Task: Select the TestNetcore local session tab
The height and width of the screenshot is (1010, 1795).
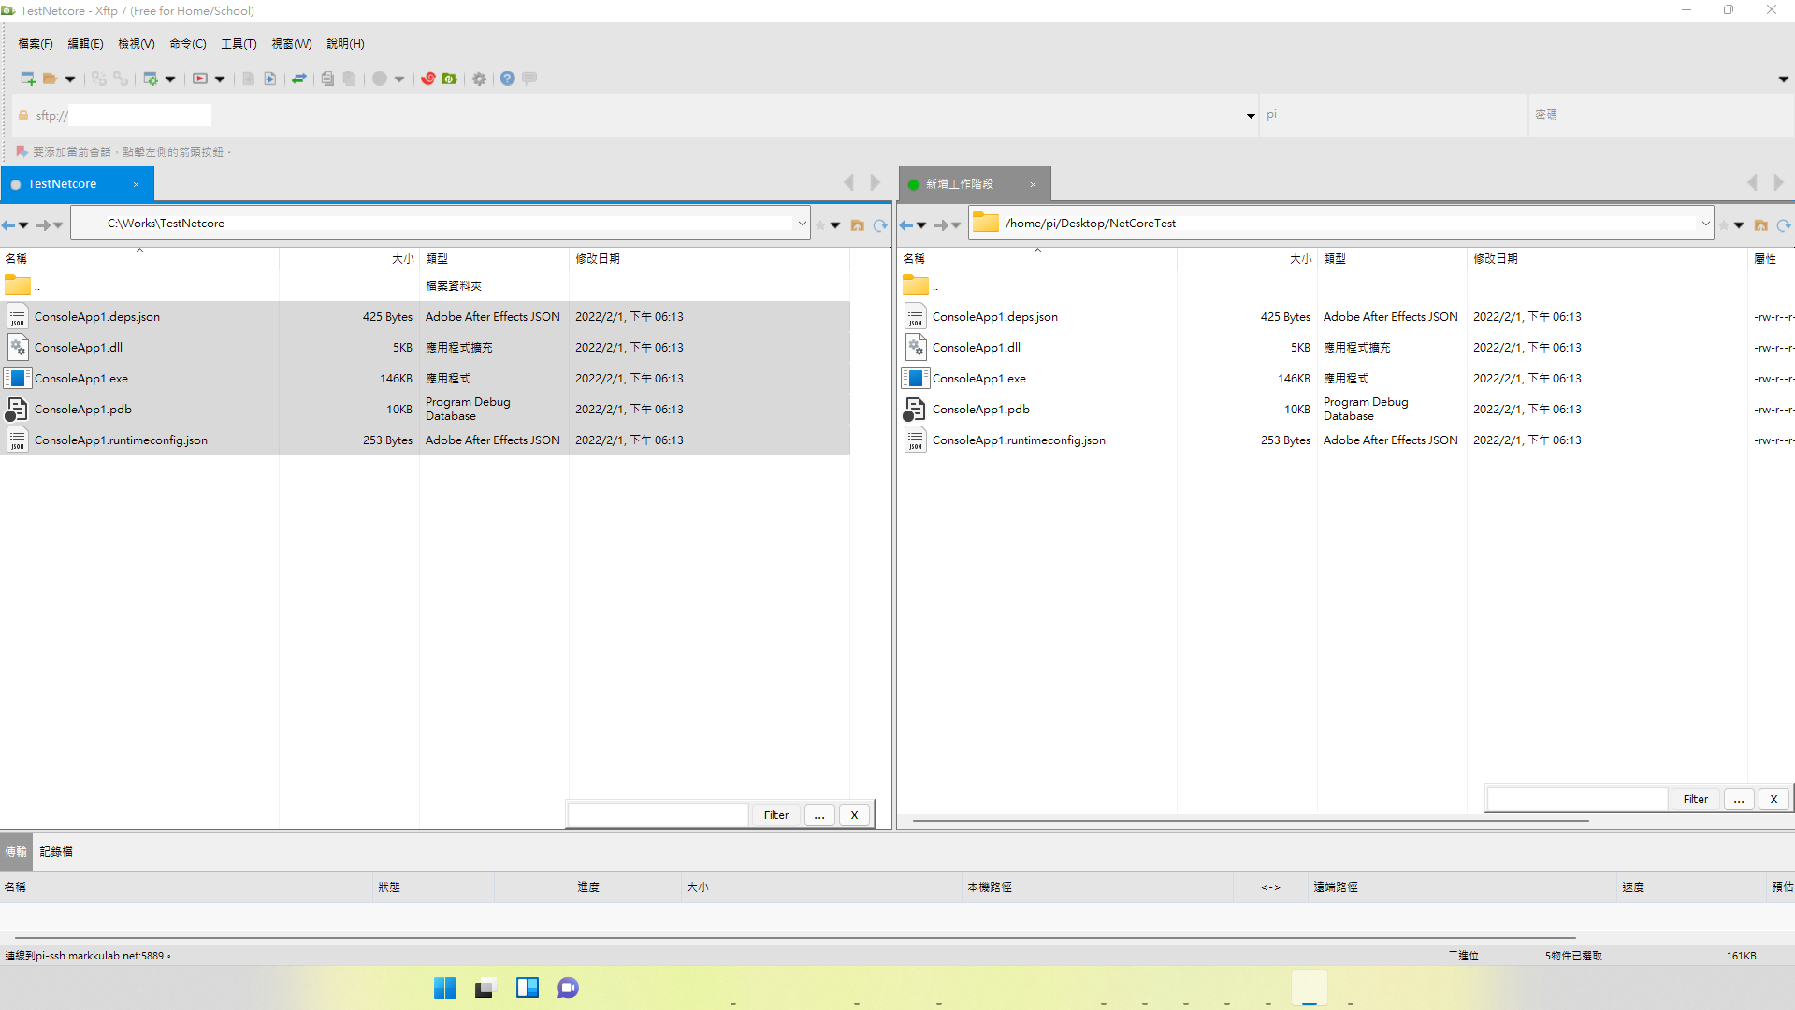Action: coord(62,184)
